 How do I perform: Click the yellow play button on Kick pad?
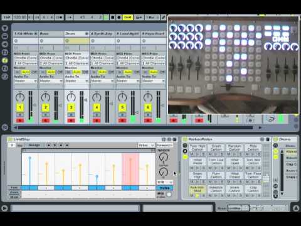[197, 195]
